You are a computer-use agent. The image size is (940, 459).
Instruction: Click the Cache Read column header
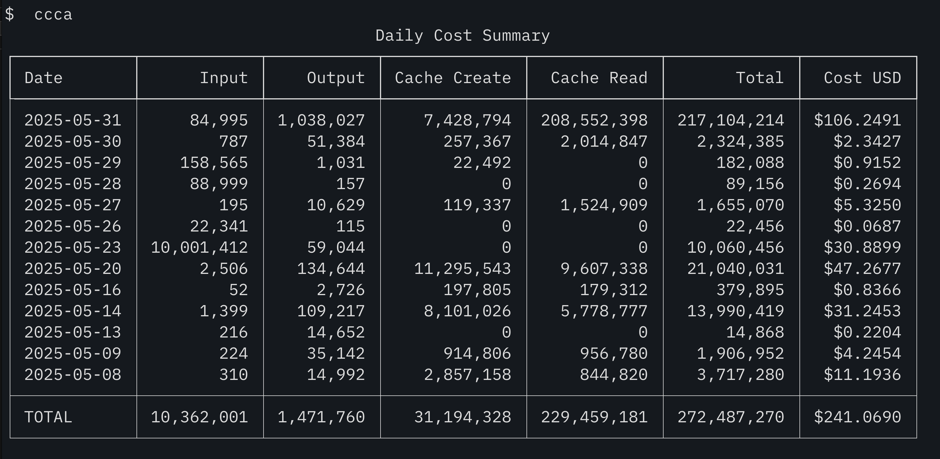tap(599, 78)
